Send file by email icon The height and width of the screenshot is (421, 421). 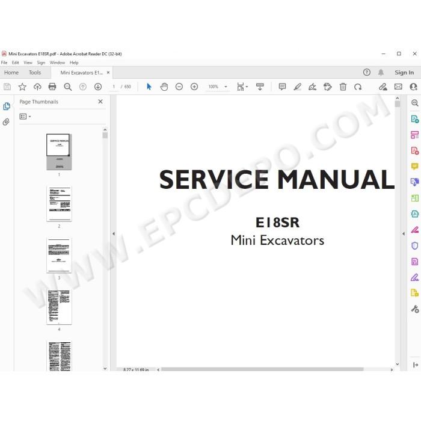398,87
